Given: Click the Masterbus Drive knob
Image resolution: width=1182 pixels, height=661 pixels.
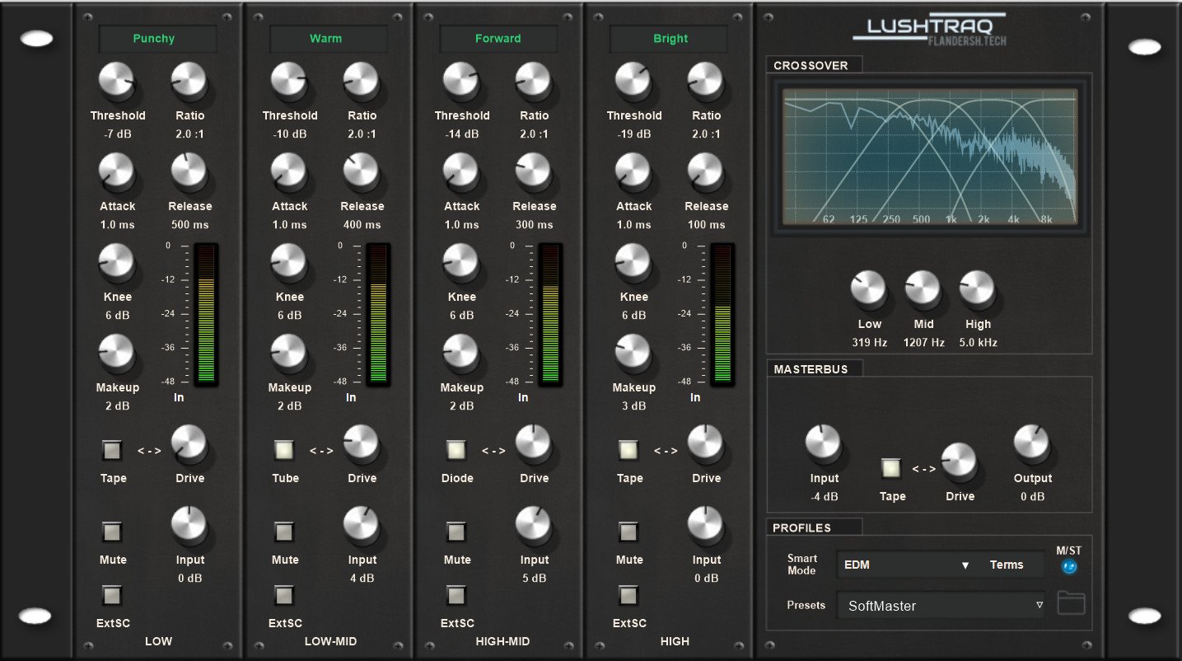Looking at the screenshot, I should 960,461.
